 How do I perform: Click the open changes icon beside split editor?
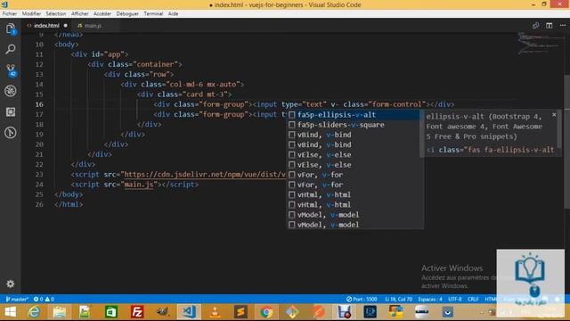tap(535, 26)
